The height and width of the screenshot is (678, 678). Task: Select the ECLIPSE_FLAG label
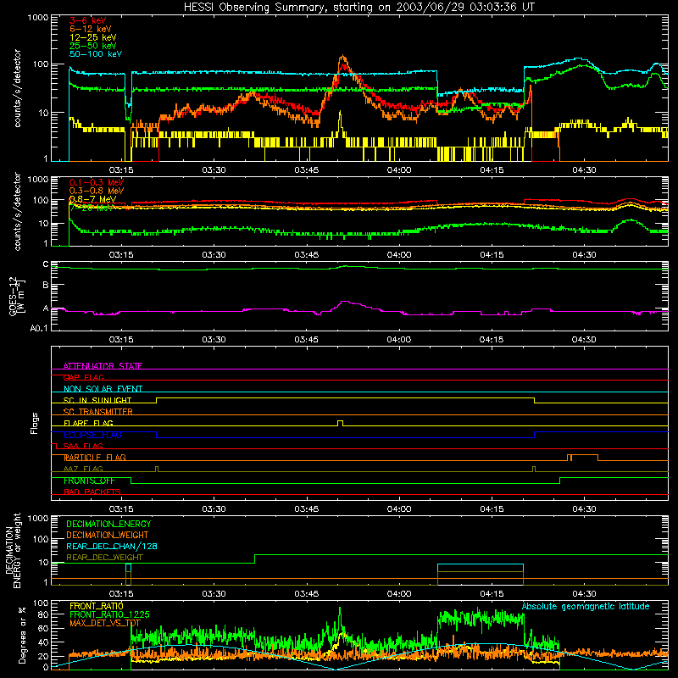coord(92,435)
